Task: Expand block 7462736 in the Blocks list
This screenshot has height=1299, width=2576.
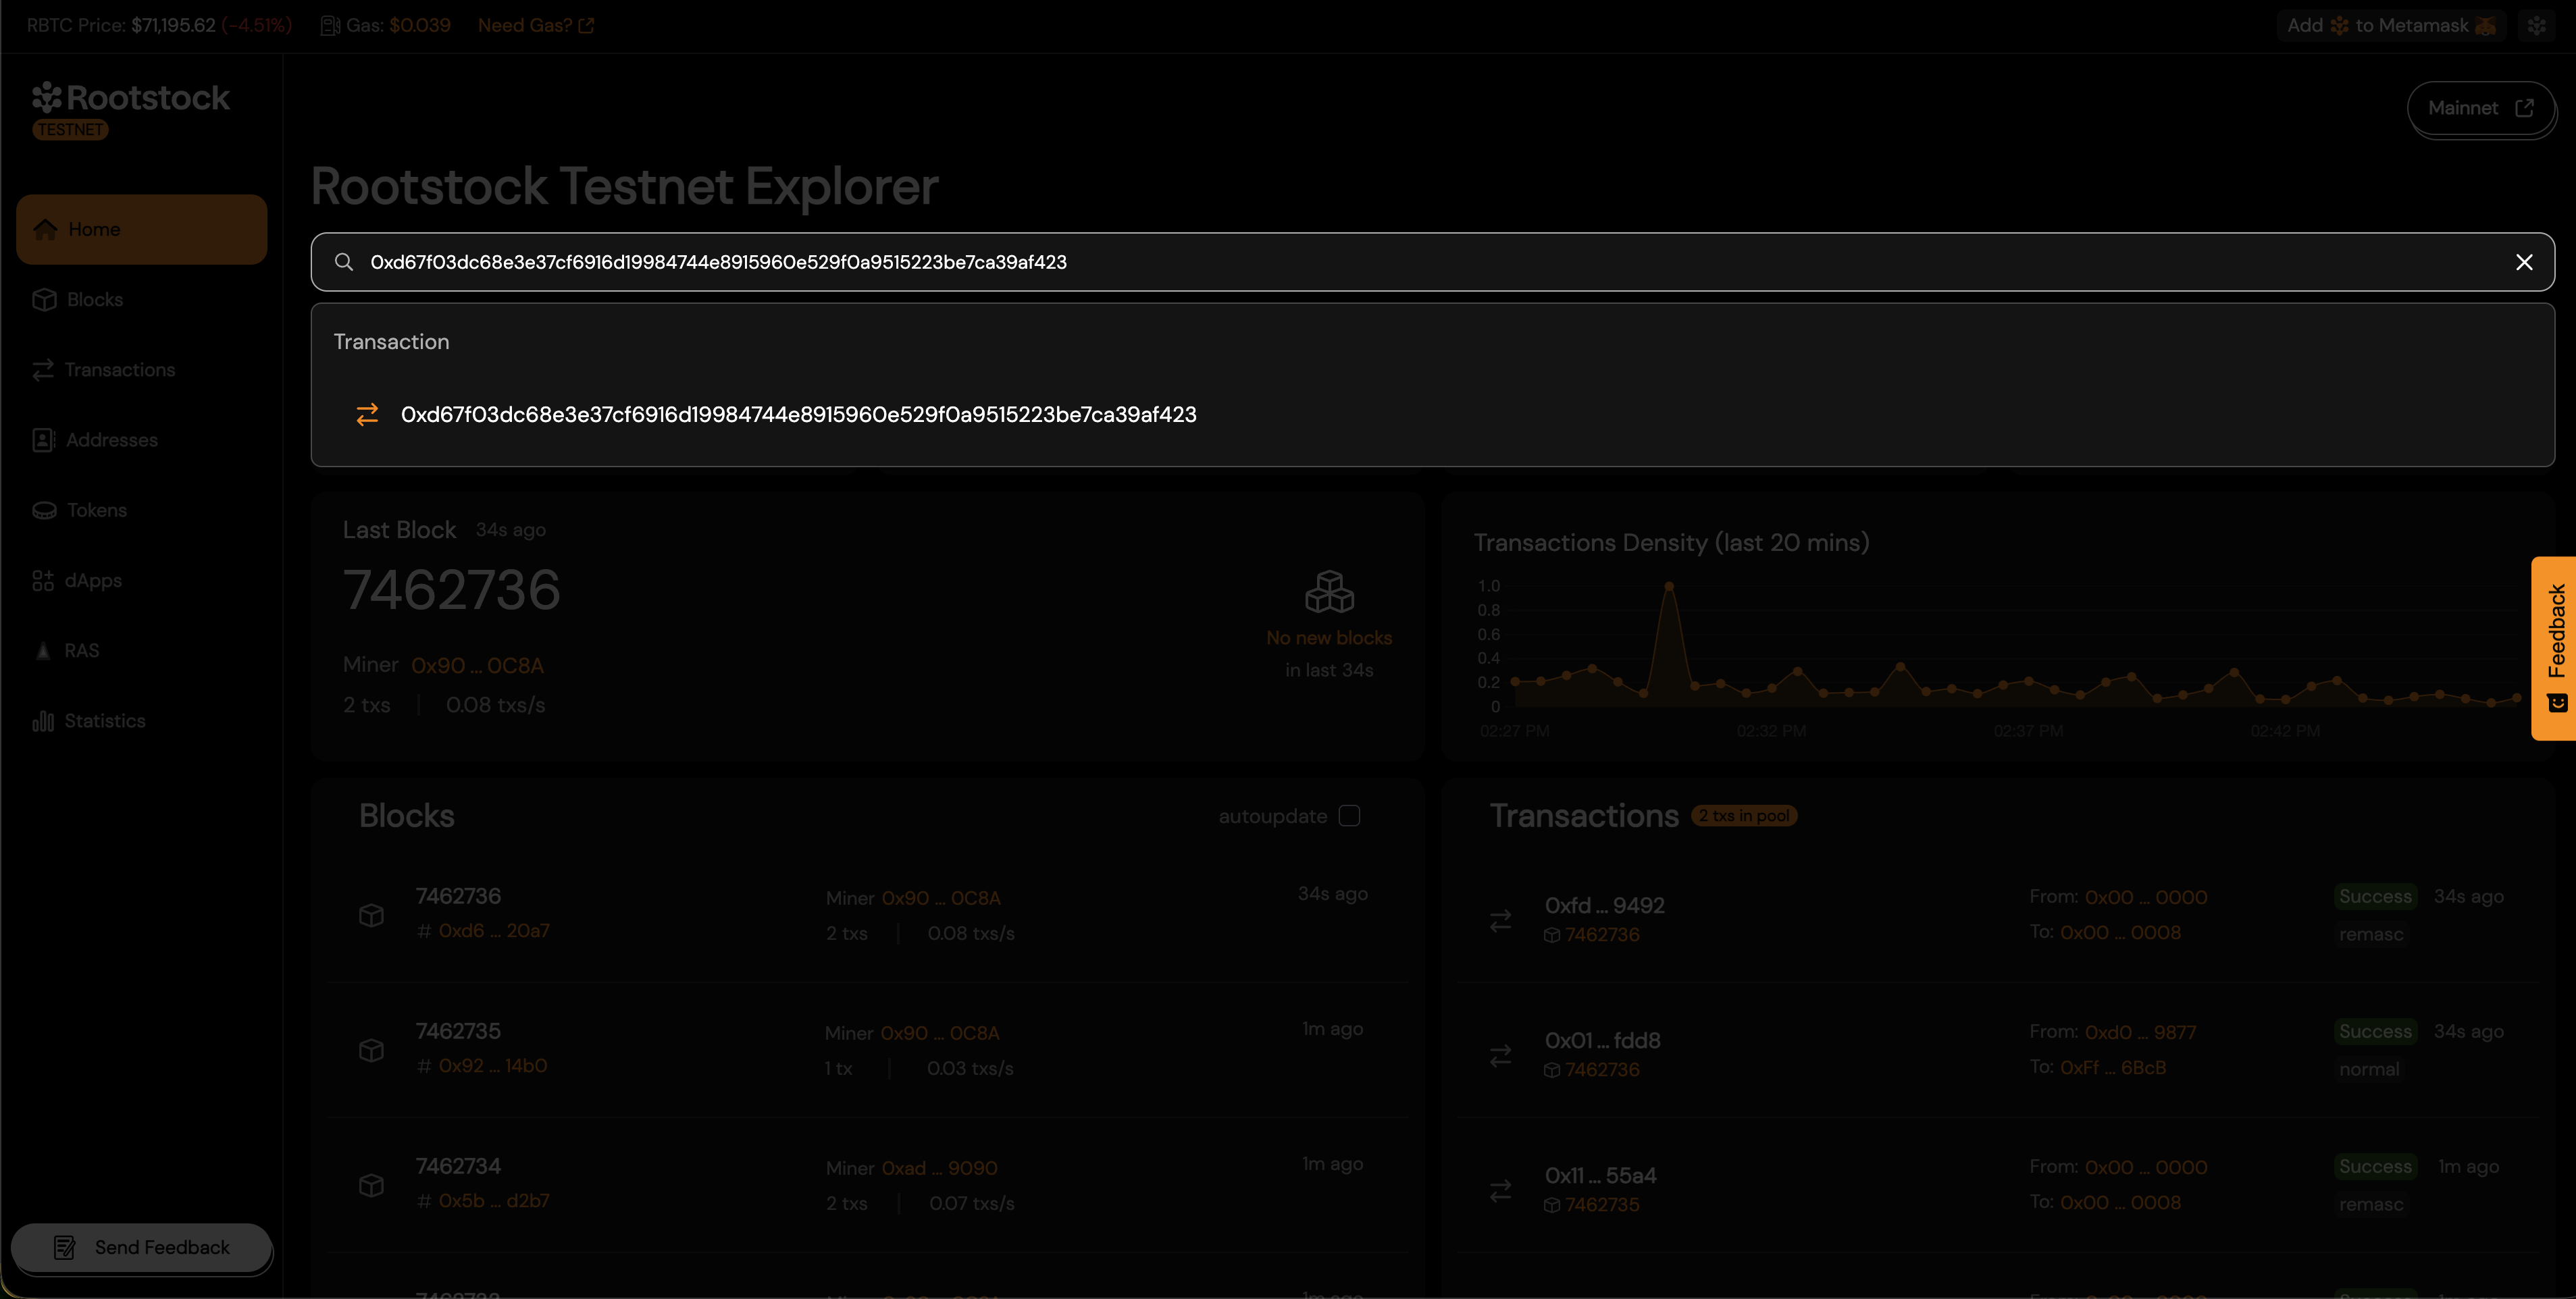Action: click(x=459, y=895)
